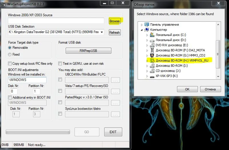Click the copy progress bar
Image resolution: width=229 pixels, height=150 pixels.
click(x=38, y=132)
